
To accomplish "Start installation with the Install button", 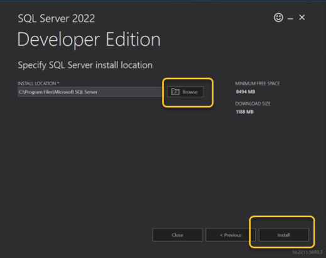I will (284, 235).
